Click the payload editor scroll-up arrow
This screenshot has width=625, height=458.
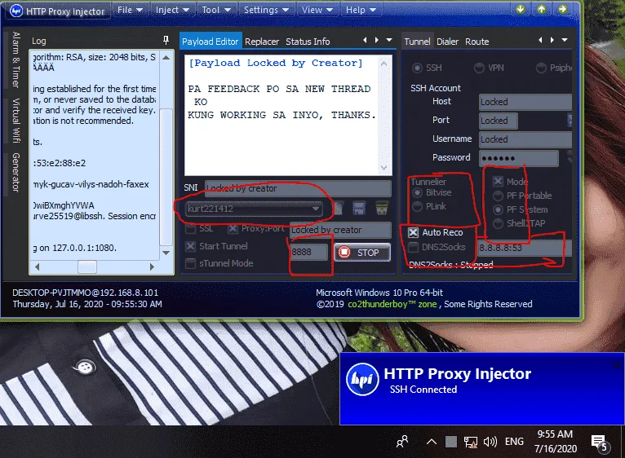(383, 64)
